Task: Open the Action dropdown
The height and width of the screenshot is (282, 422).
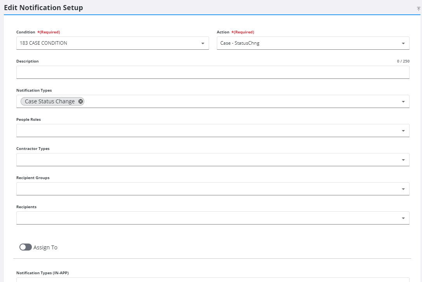Action: coord(403,43)
